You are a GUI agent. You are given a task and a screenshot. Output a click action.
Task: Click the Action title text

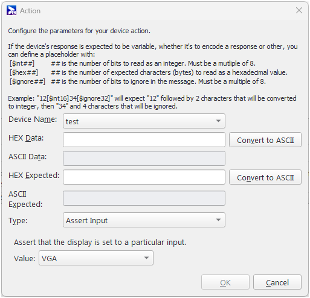point(30,11)
